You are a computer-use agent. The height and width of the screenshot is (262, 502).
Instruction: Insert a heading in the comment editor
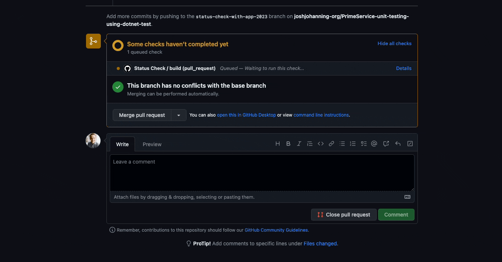pos(277,144)
